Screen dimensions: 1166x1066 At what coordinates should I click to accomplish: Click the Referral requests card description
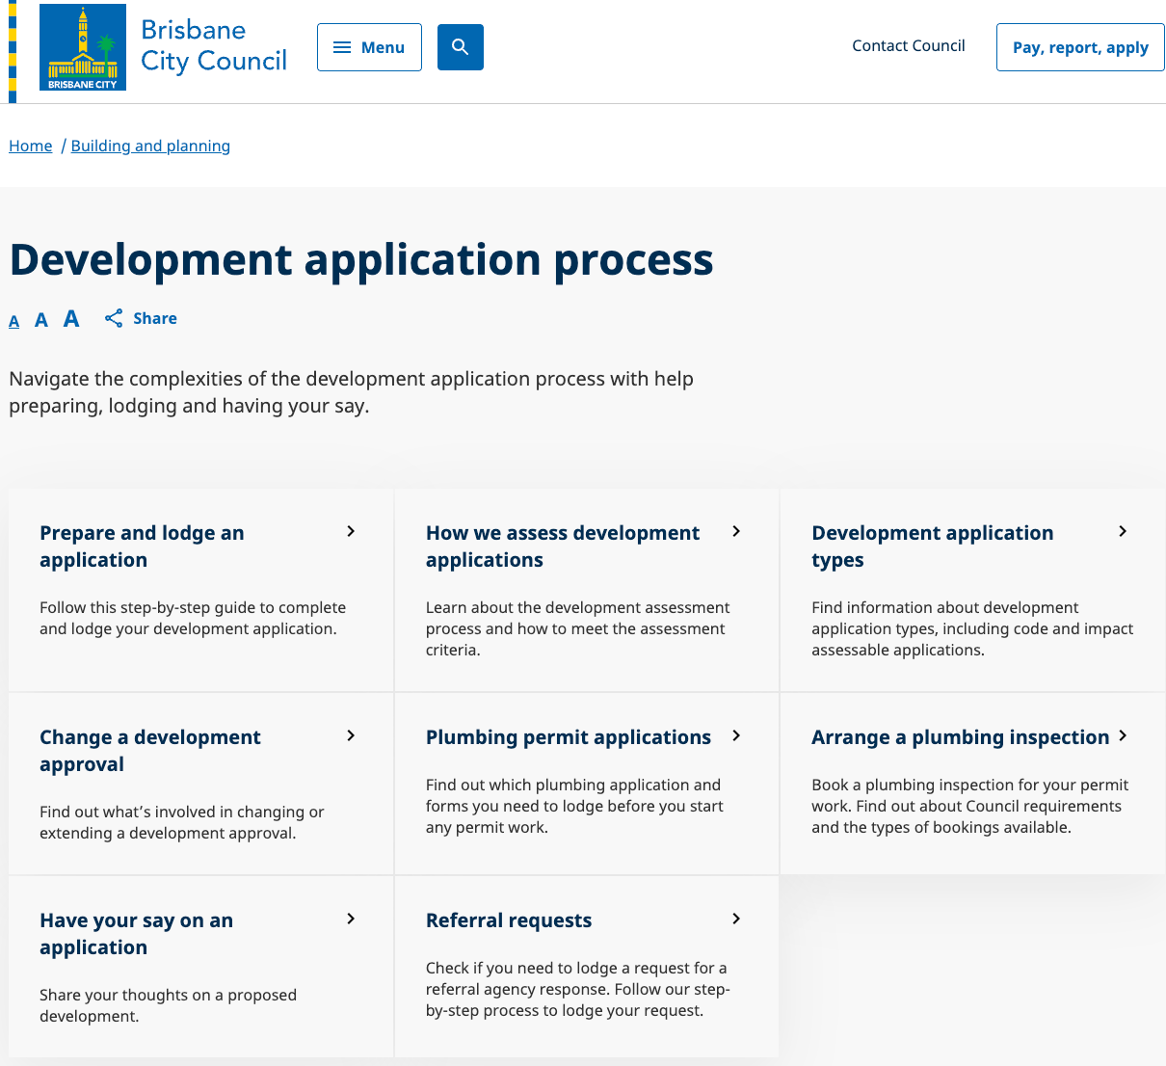tap(577, 989)
